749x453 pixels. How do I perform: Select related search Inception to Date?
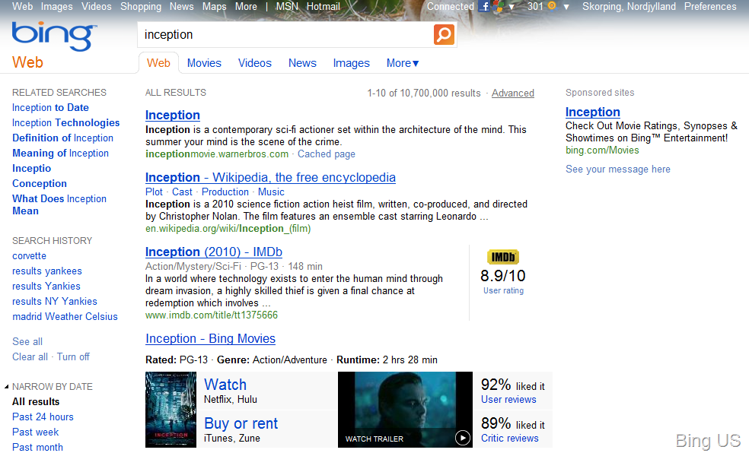(x=50, y=108)
